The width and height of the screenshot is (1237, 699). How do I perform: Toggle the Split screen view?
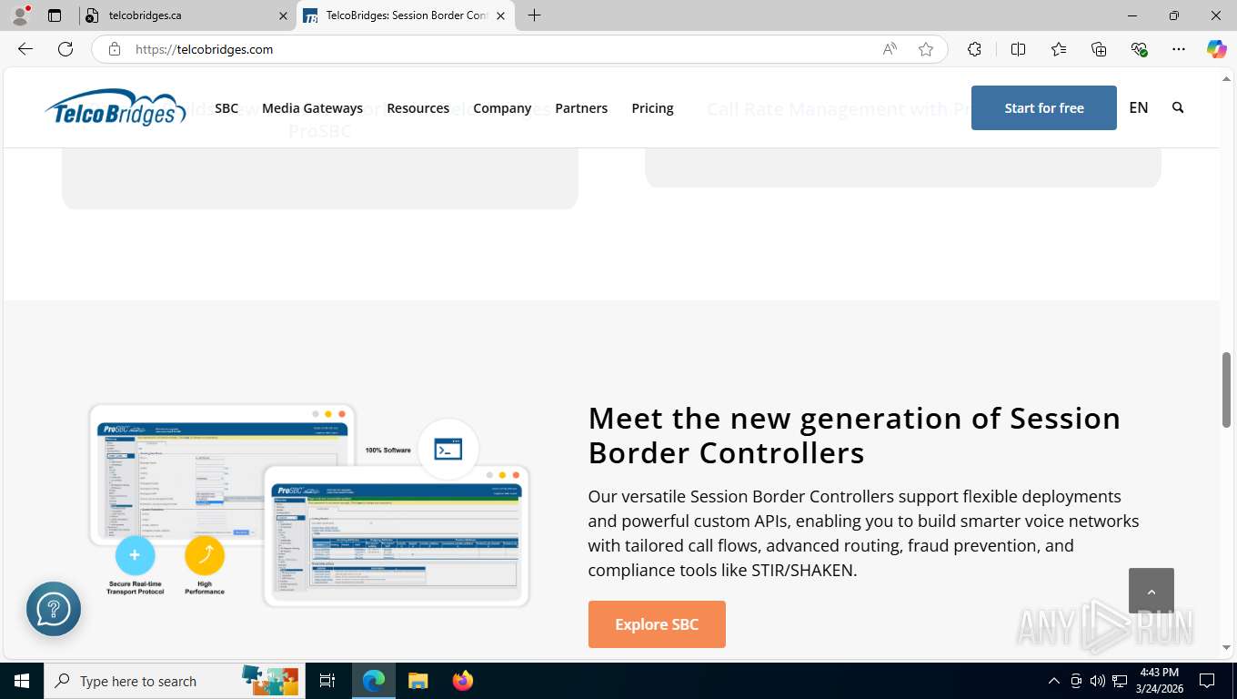[x=1019, y=49]
